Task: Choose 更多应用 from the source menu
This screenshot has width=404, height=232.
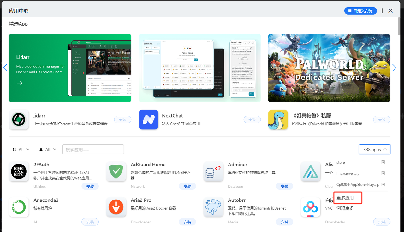Action: click(345, 198)
